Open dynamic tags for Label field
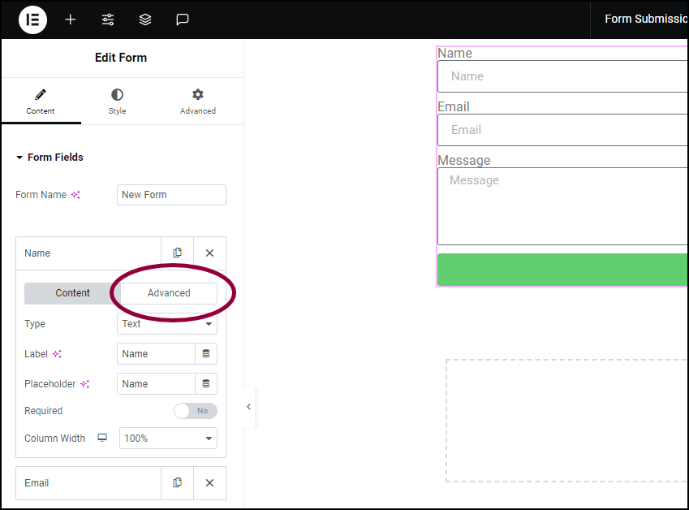Image resolution: width=689 pixels, height=510 pixels. coord(206,353)
